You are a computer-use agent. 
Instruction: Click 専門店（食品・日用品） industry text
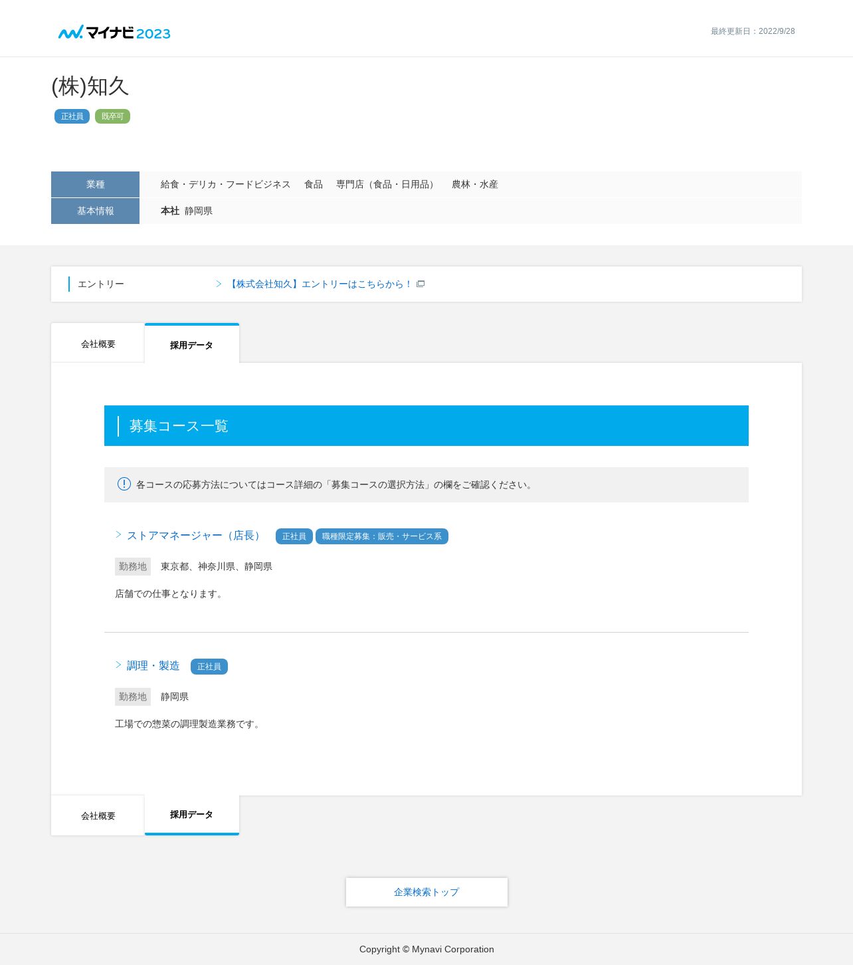387,184
